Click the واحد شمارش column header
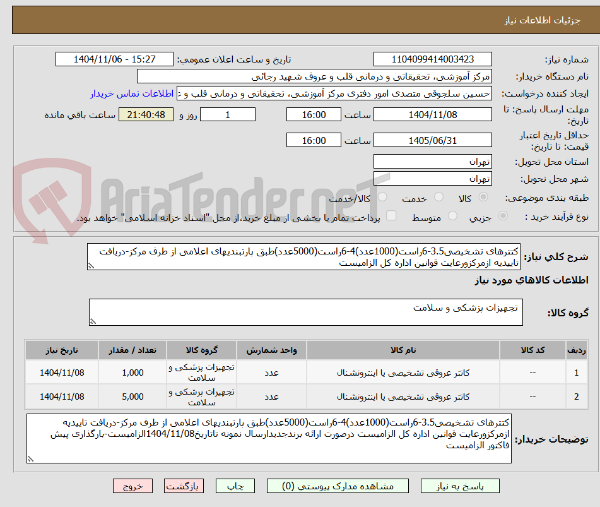The image size is (600, 507). pyautogui.click(x=271, y=350)
